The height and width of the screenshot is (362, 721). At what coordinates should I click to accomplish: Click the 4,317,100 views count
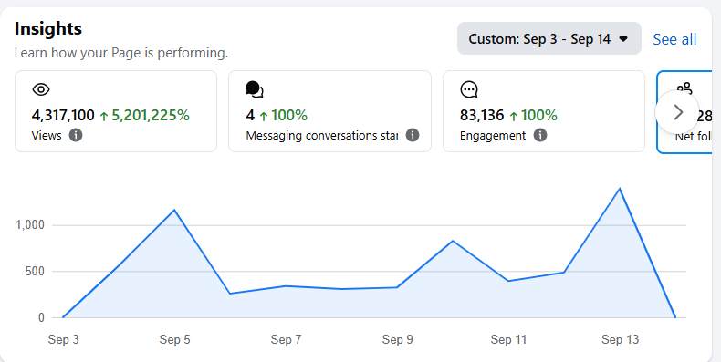coord(63,115)
